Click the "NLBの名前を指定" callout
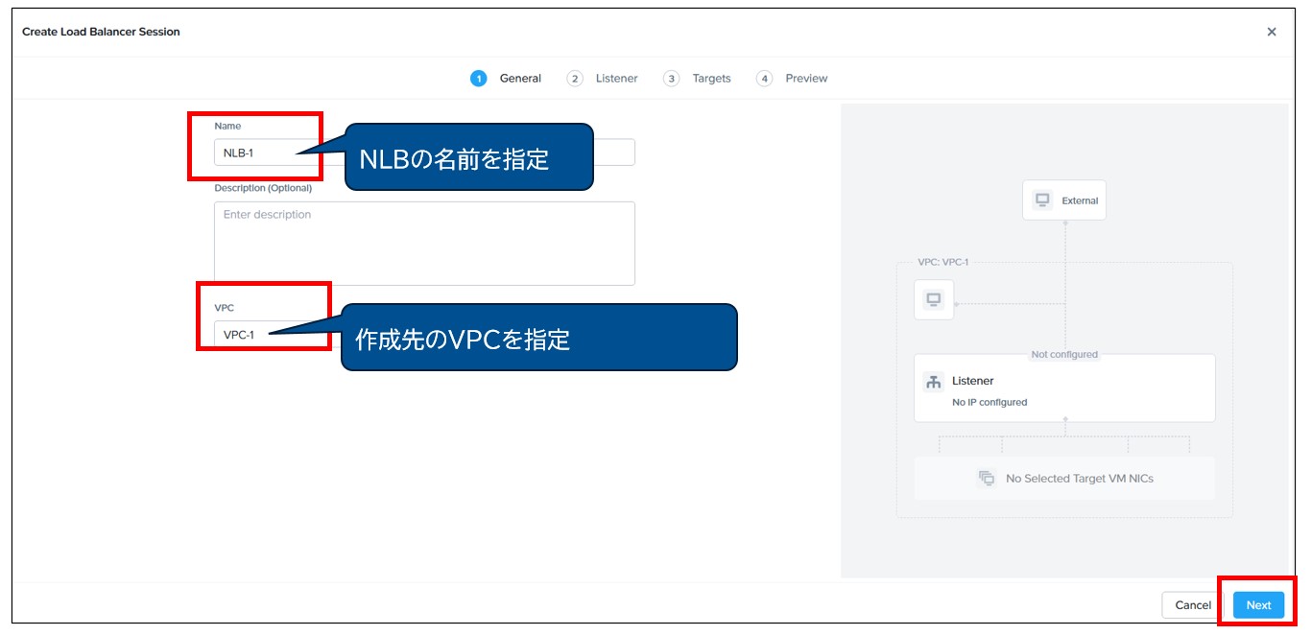1311x635 pixels. (x=468, y=157)
